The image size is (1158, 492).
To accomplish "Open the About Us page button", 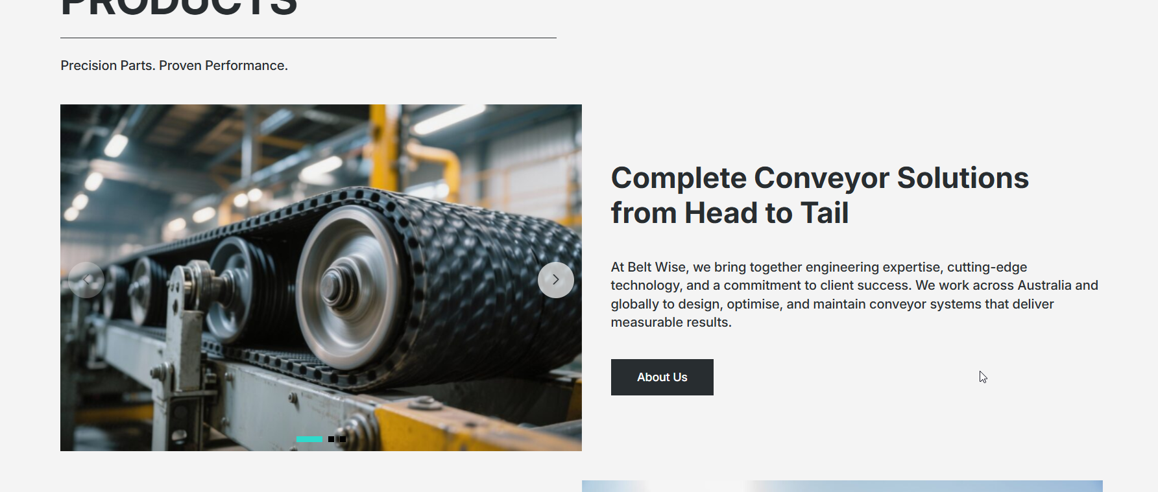I will click(x=662, y=377).
